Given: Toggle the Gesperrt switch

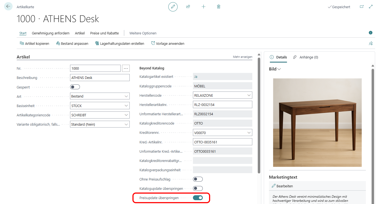Looking at the screenshot, I should pos(75,87).
